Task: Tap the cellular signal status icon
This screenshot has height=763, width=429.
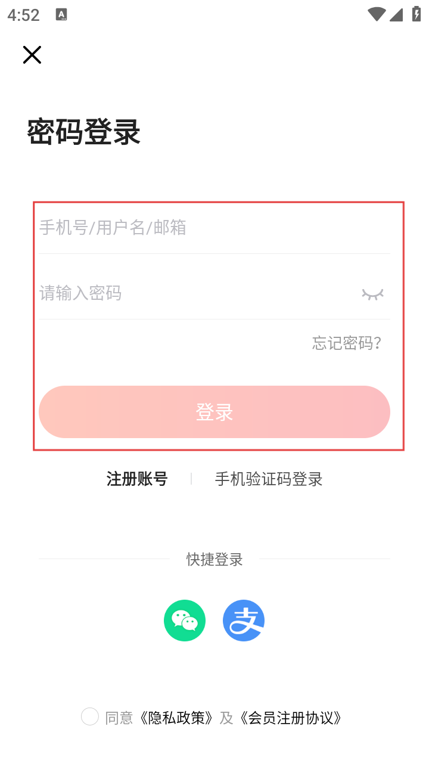Action: click(396, 14)
